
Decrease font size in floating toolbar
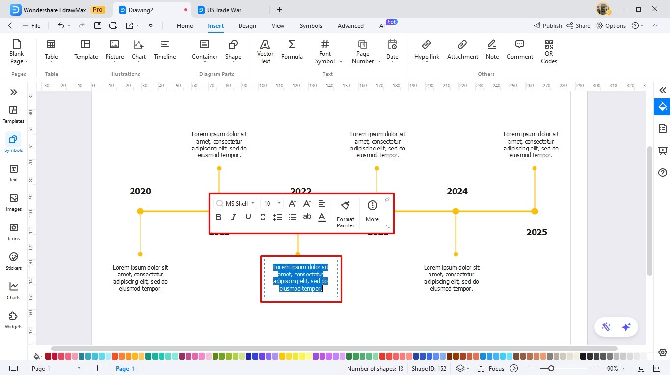pyautogui.click(x=307, y=203)
